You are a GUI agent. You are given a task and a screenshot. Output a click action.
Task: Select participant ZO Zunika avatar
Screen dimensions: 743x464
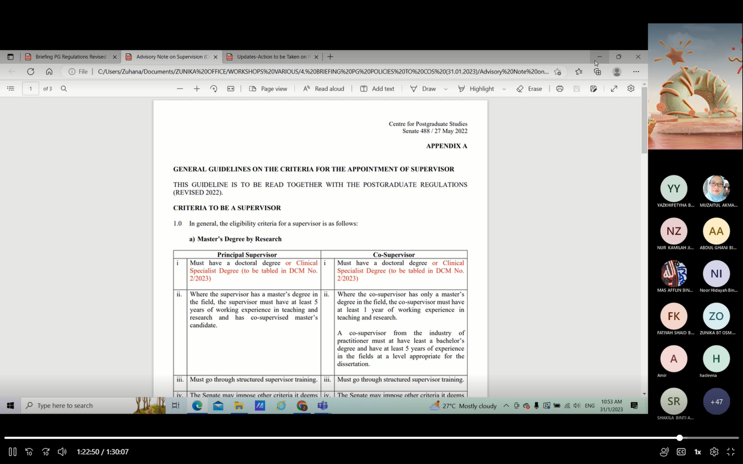(x=716, y=316)
